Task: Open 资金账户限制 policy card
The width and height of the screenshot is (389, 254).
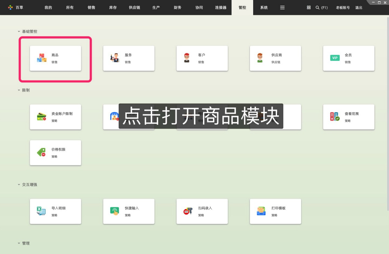Action: click(55, 117)
